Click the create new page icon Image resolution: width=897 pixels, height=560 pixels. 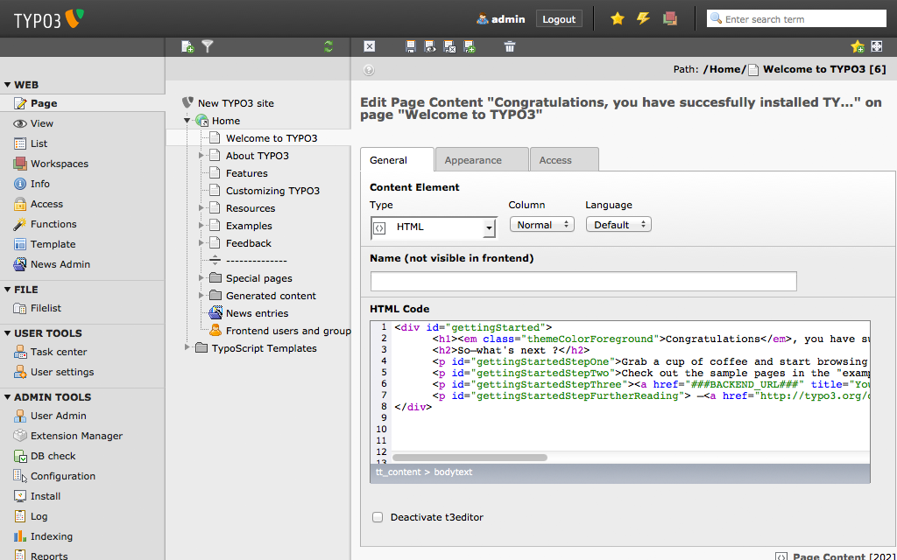coord(187,46)
